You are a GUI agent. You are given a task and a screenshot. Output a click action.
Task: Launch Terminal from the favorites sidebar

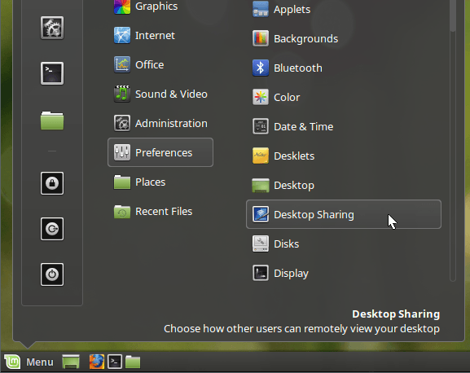pos(52,73)
